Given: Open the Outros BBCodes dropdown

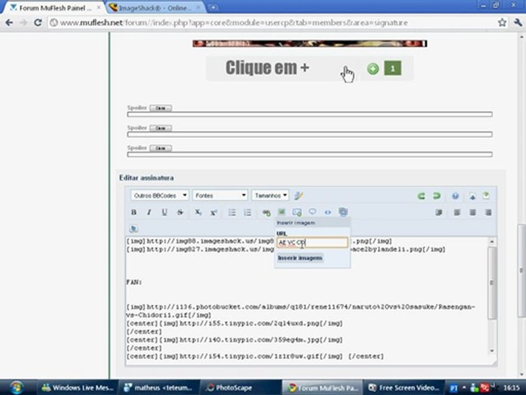Looking at the screenshot, I should (x=159, y=195).
